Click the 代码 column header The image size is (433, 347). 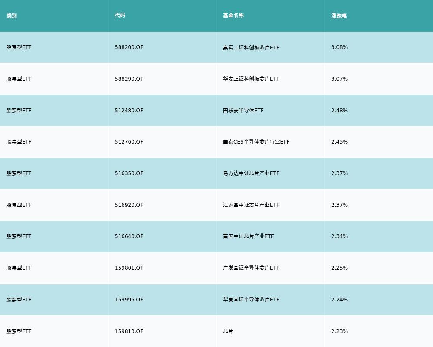[120, 16]
